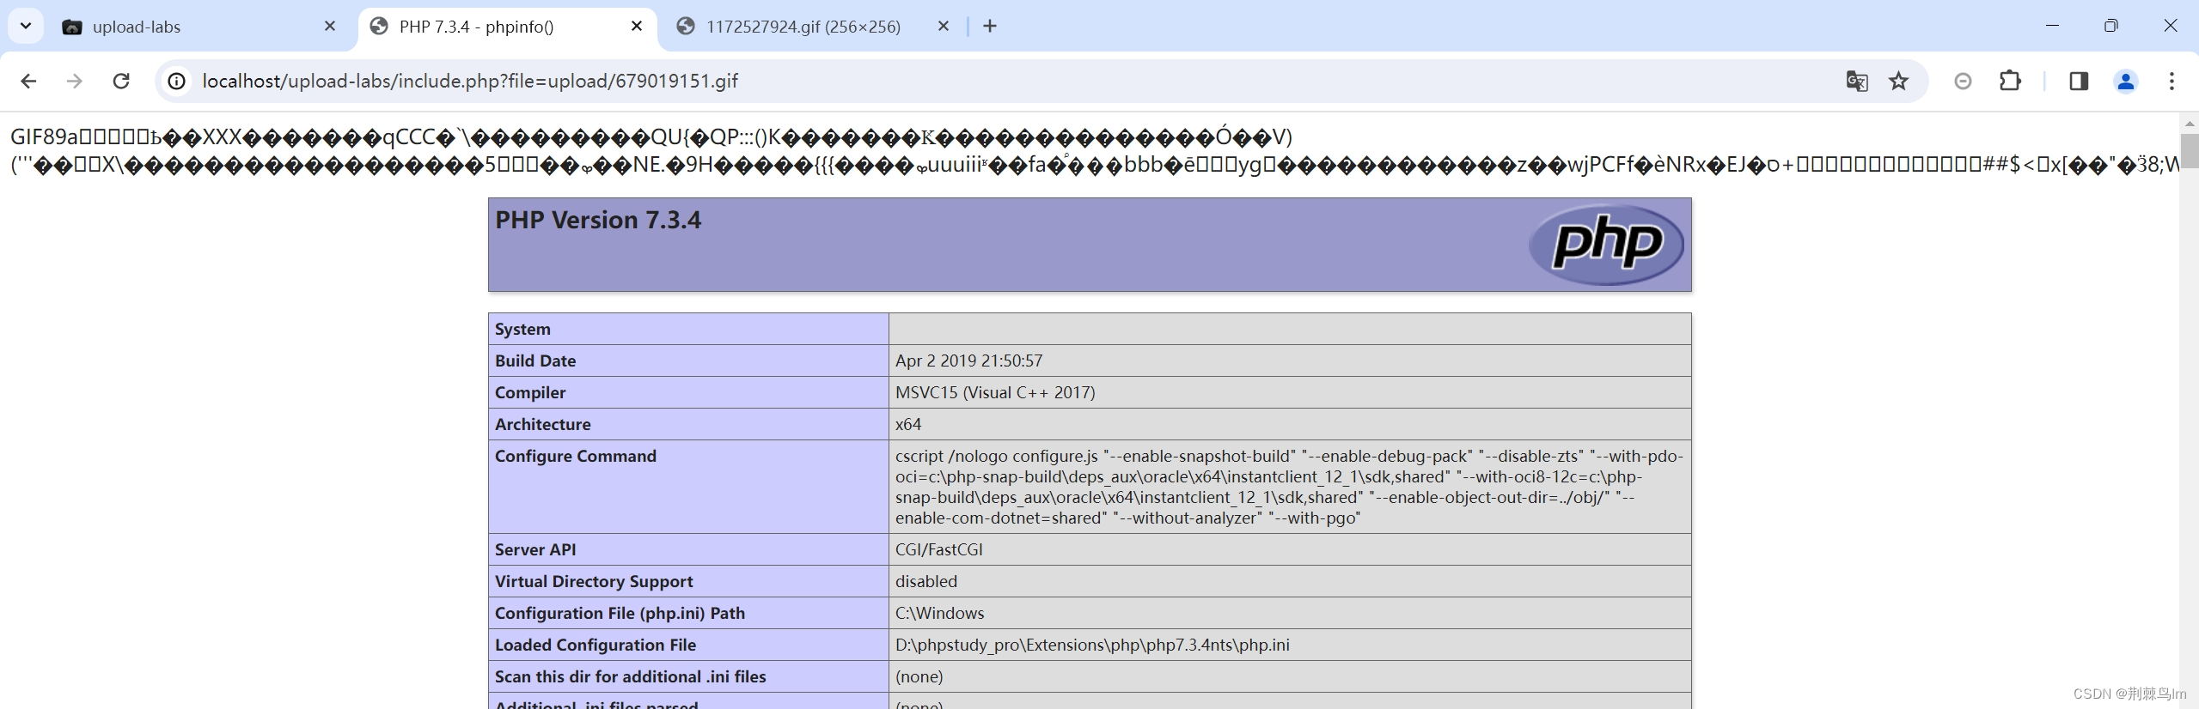This screenshot has height=709, width=2199.
Task: Click the Server API label
Action: point(535,549)
